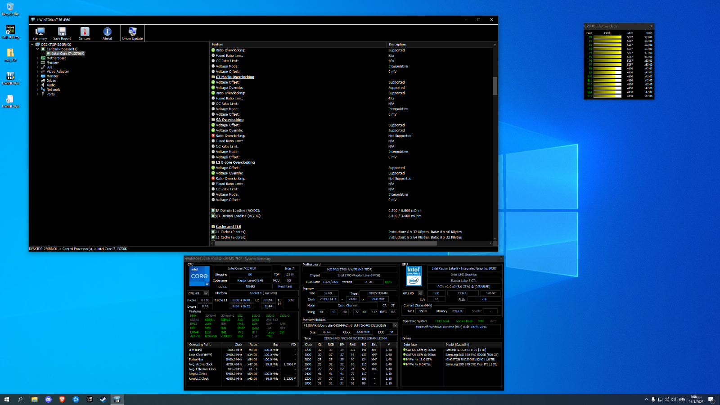Open the CPU #0 dropdown in System Summary

pyautogui.click(x=206, y=293)
